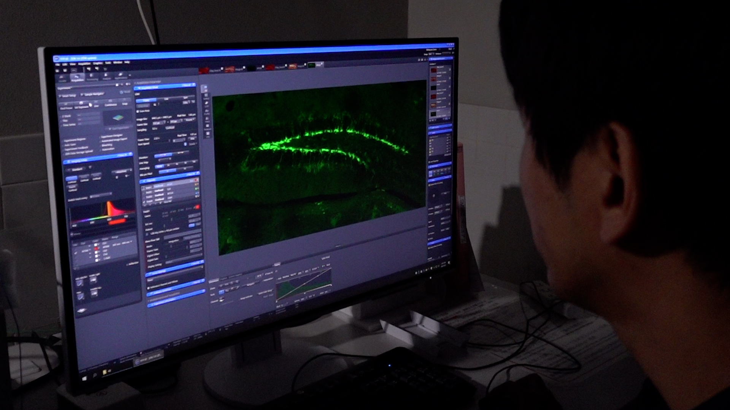Enable the Auto Save option

click(69, 145)
